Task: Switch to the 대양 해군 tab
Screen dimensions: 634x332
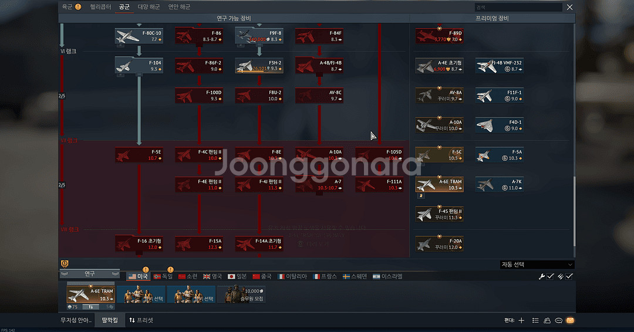Action: (x=149, y=7)
